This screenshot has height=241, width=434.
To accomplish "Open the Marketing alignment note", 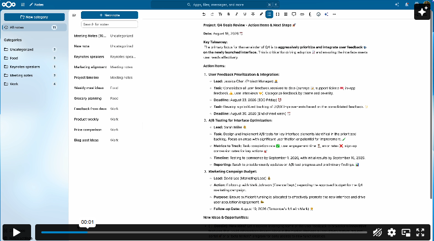I will (105, 67).
